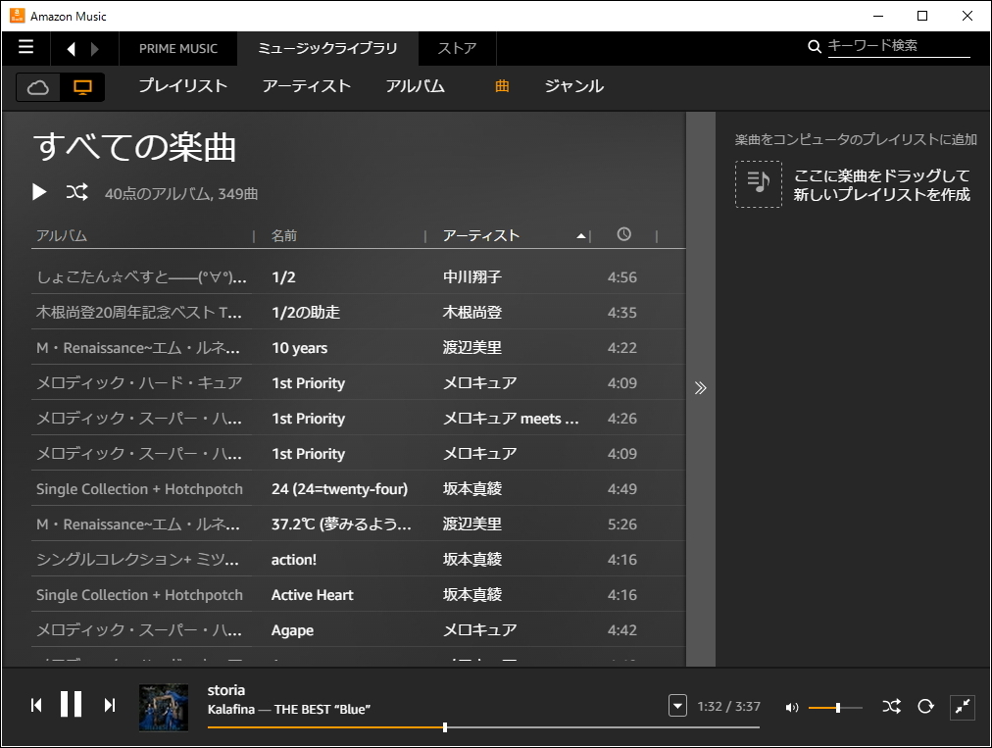The image size is (992, 748).
Task: Select 1st Priority lasting 4:26
Action: pyautogui.click(x=358, y=419)
